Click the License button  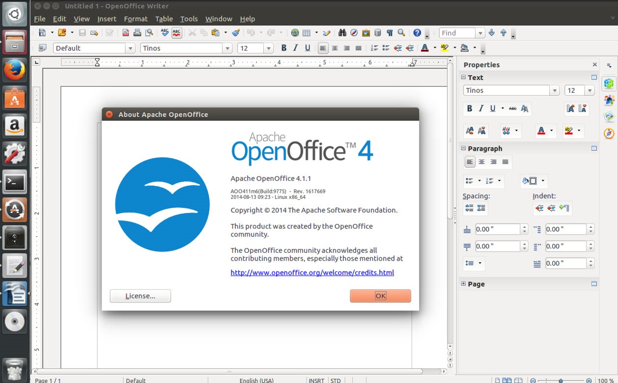[140, 296]
